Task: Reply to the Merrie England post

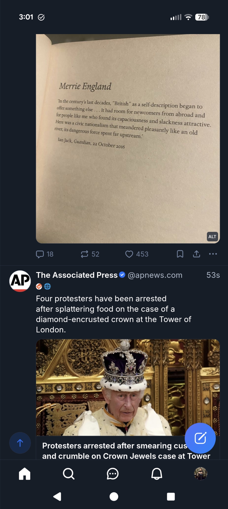Action: [40, 254]
